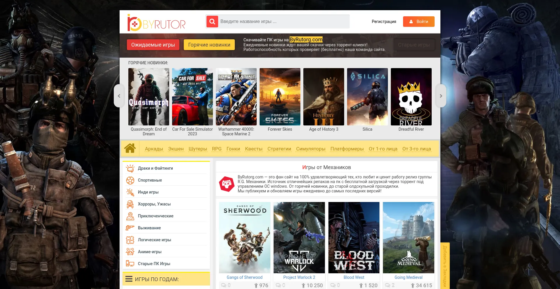
Task: Open Silica game cover
Action: pyautogui.click(x=367, y=97)
